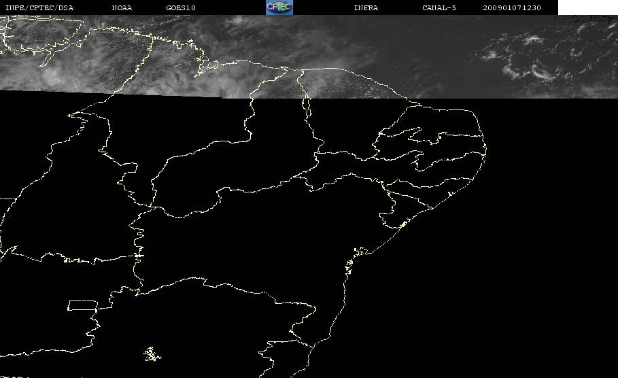Click the 200901071230 timestamp
The height and width of the screenshot is (378, 618).
[512, 7]
